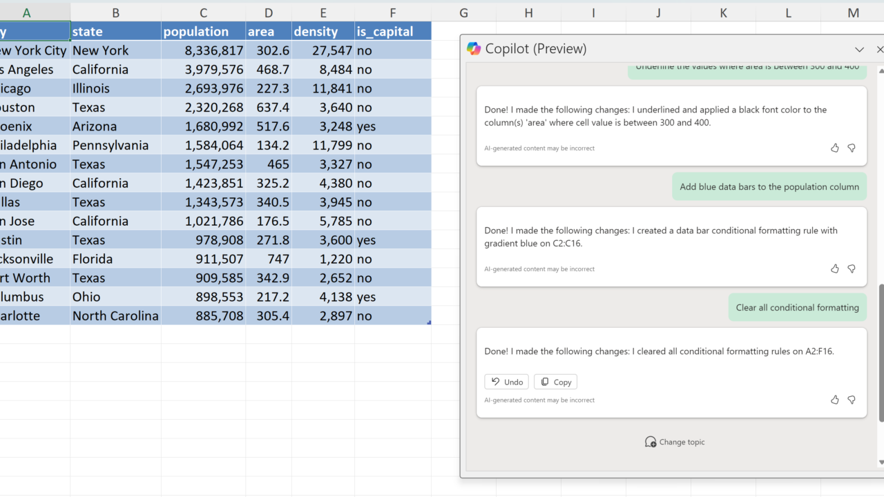Copy the latest Copilot response

555,382
